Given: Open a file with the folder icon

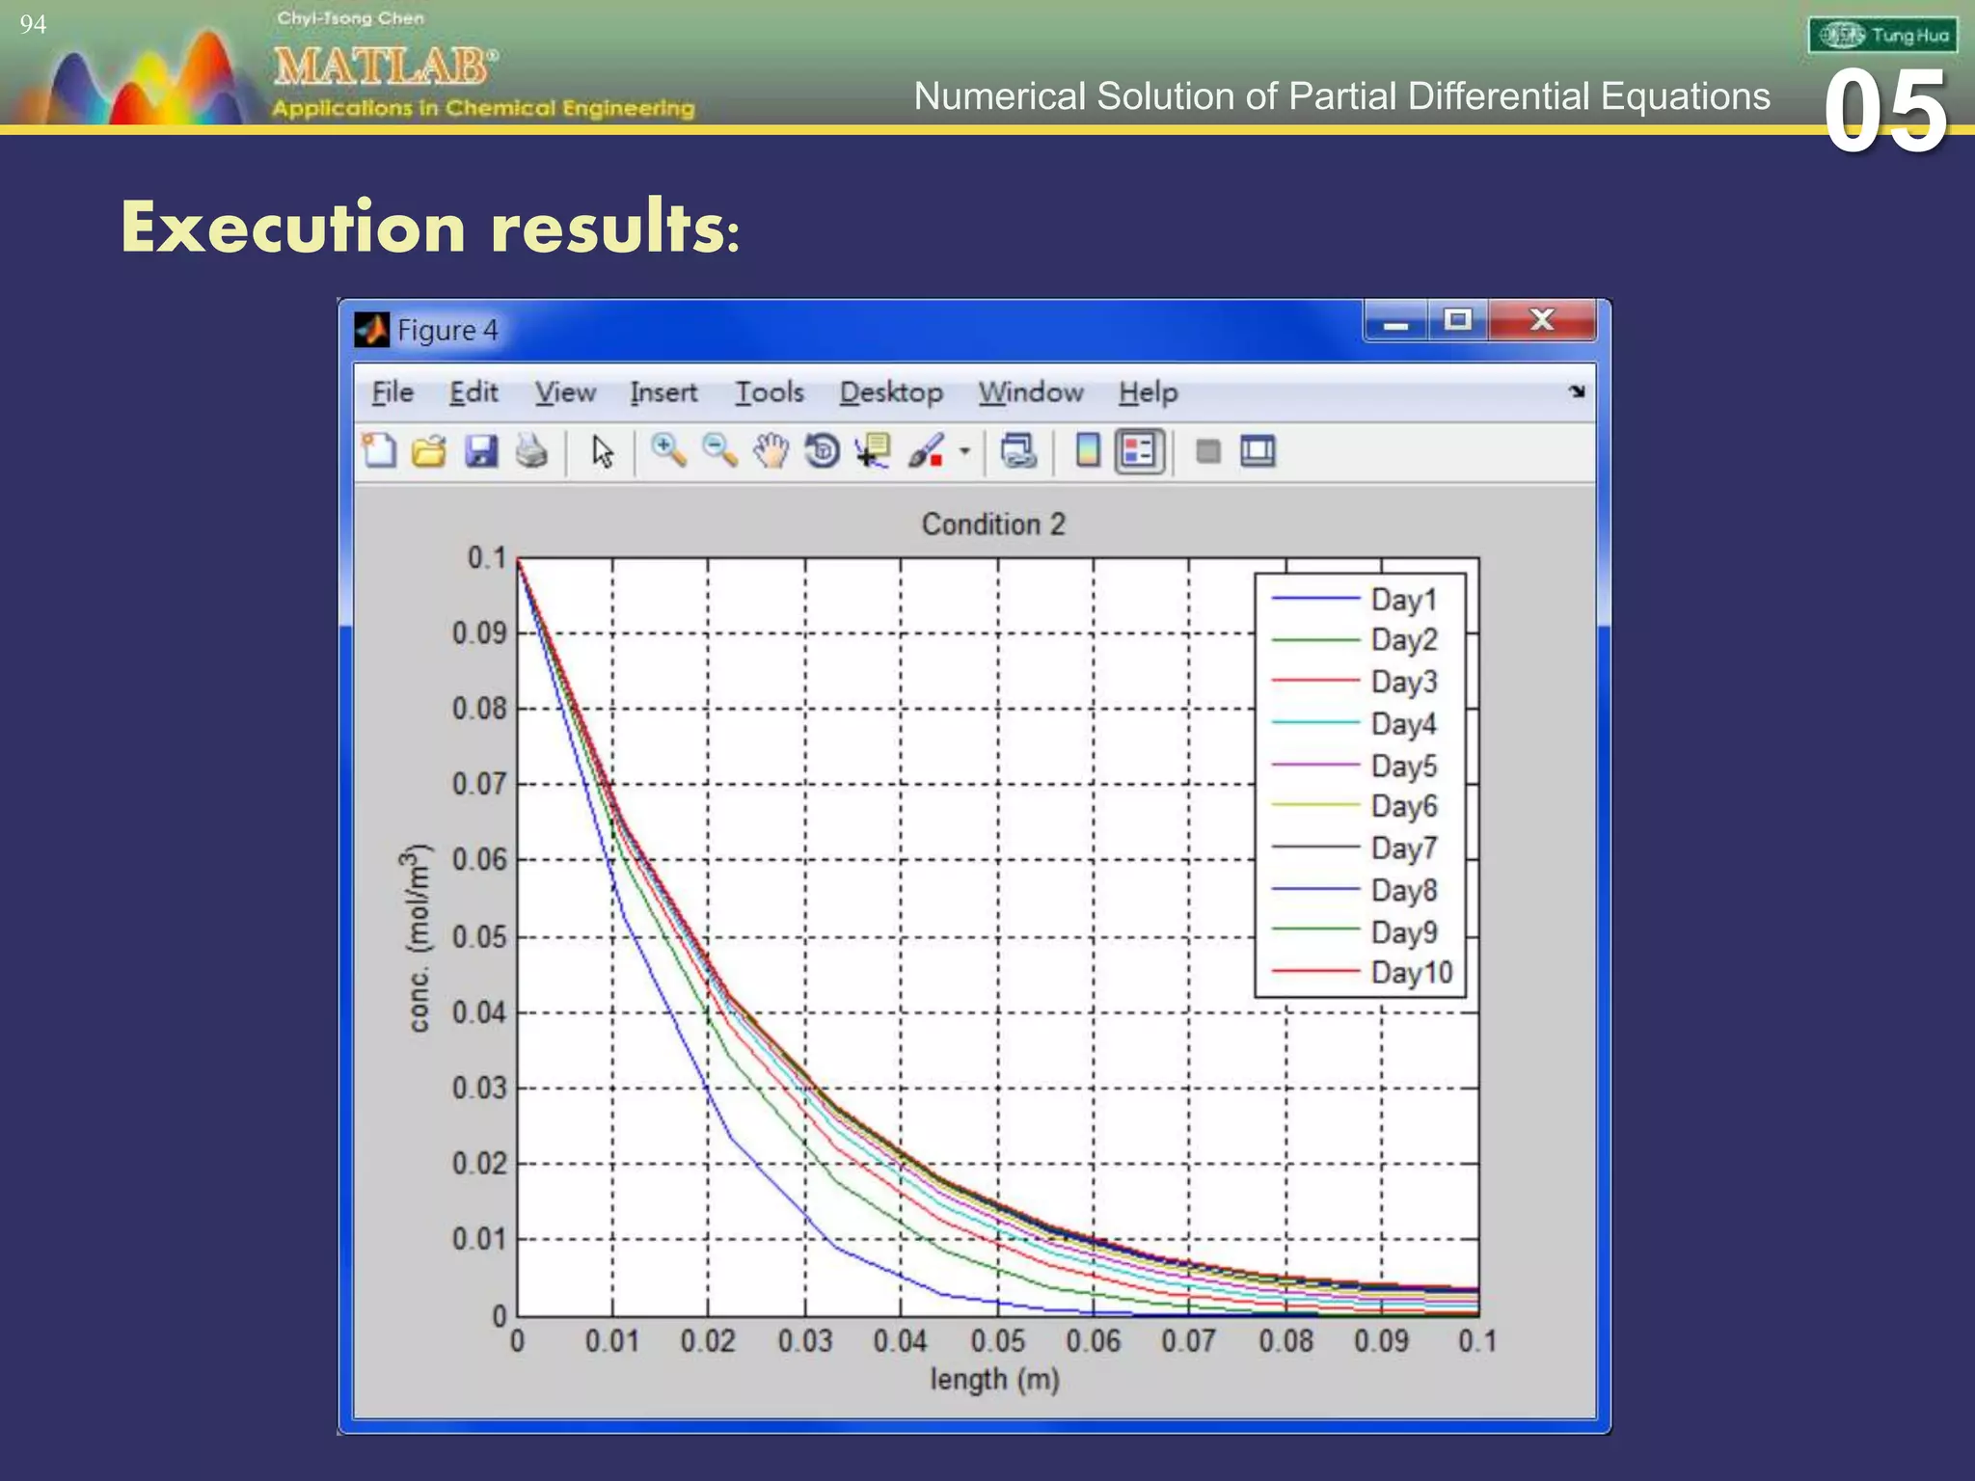Looking at the screenshot, I should pyautogui.click(x=429, y=450).
